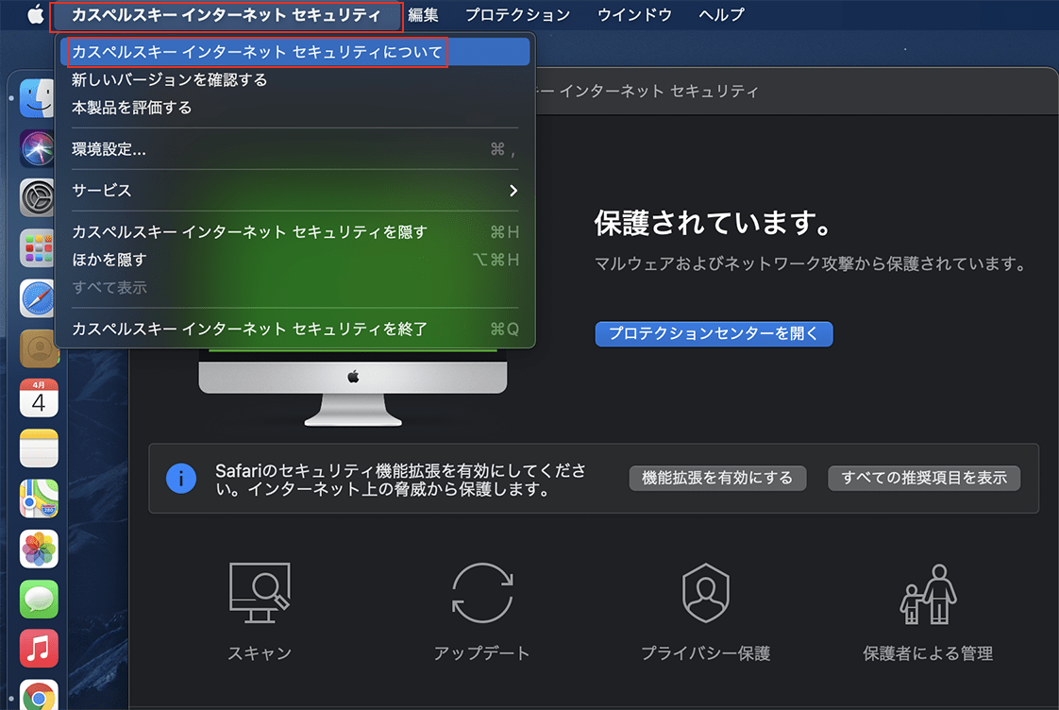The width and height of the screenshot is (1059, 710).
Task: Open 環境設定... from the menu
Action: pos(295,149)
